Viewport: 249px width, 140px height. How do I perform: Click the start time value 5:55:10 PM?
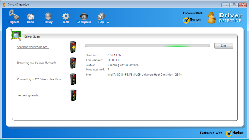click(114, 55)
